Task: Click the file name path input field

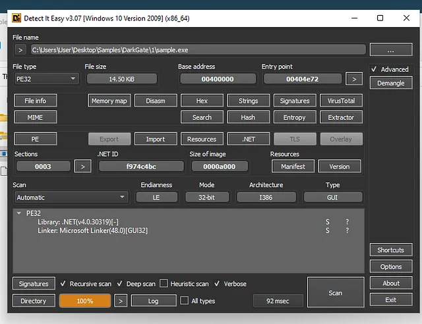Action: [x=198, y=50]
